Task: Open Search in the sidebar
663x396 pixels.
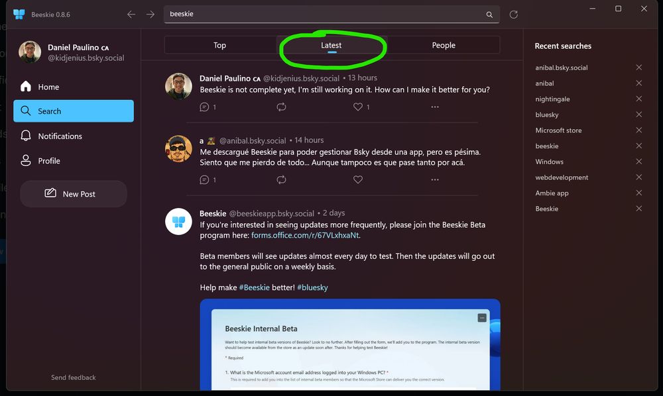Action: [x=74, y=111]
